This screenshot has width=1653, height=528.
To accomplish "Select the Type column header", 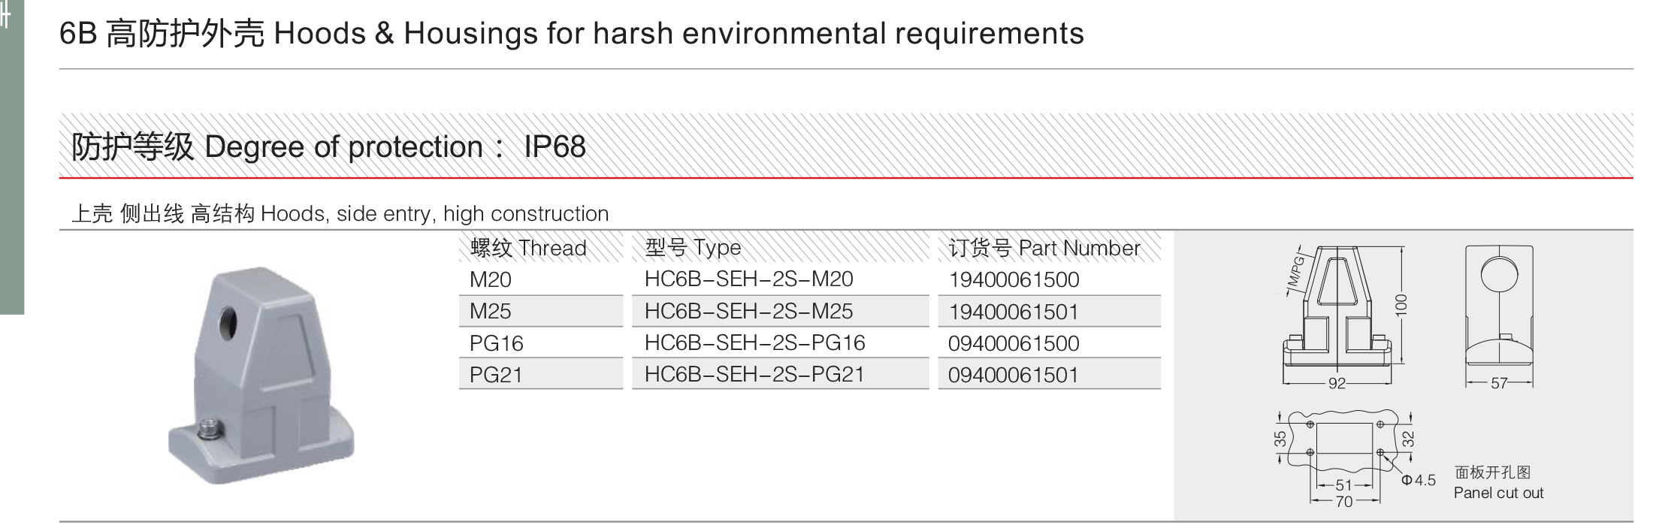I will (693, 248).
